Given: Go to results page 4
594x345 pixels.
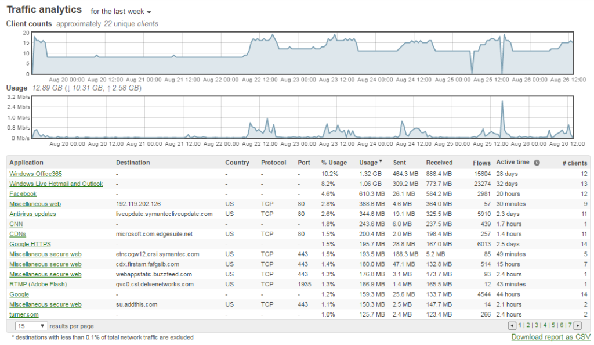Looking at the screenshot, I should click(x=545, y=325).
